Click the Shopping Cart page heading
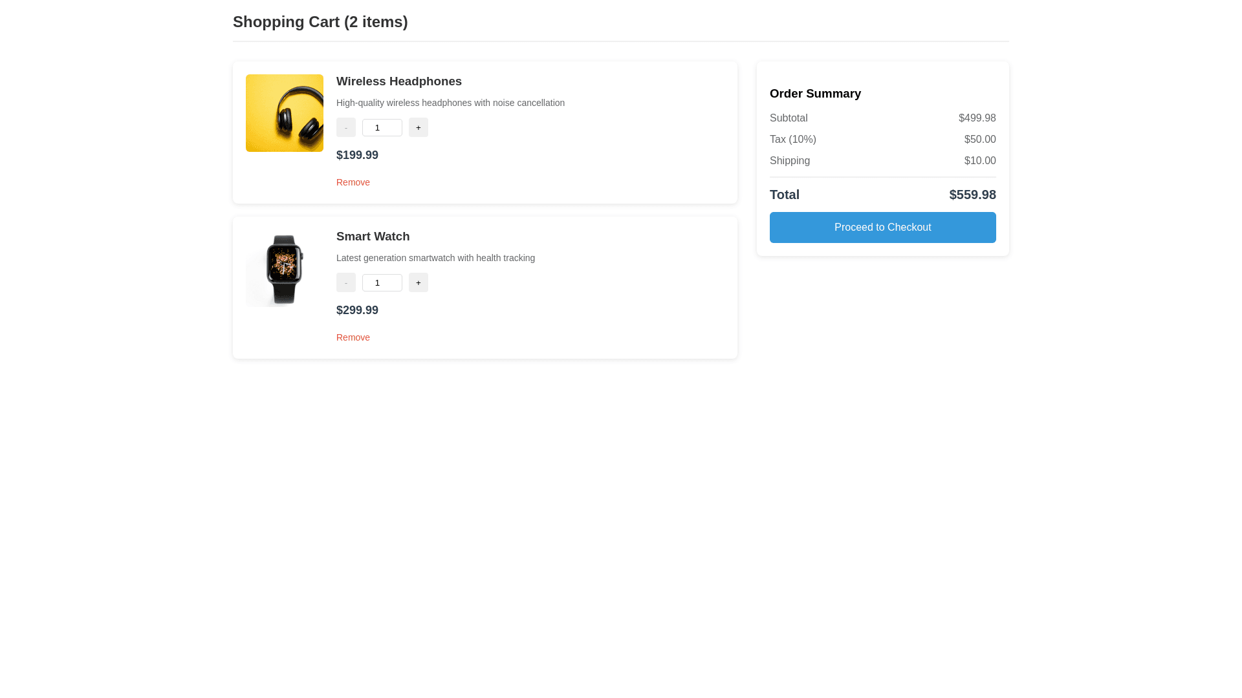Image resolution: width=1242 pixels, height=698 pixels. click(320, 22)
